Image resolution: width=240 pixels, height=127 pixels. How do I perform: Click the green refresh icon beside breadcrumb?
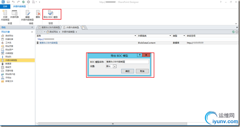coord(233,32)
